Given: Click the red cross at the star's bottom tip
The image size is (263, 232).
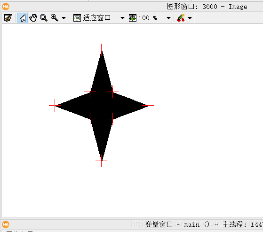Looking at the screenshot, I should coord(101,161).
